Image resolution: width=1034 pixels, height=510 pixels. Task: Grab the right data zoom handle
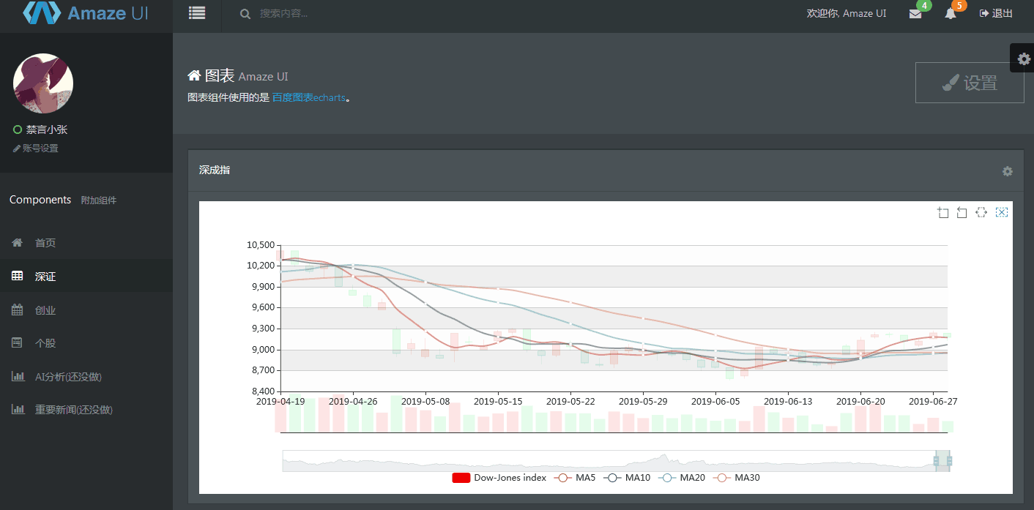(x=950, y=460)
